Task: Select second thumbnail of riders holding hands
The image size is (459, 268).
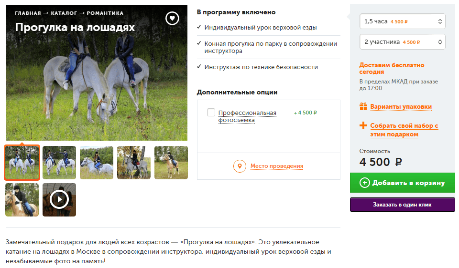Action: (59, 163)
